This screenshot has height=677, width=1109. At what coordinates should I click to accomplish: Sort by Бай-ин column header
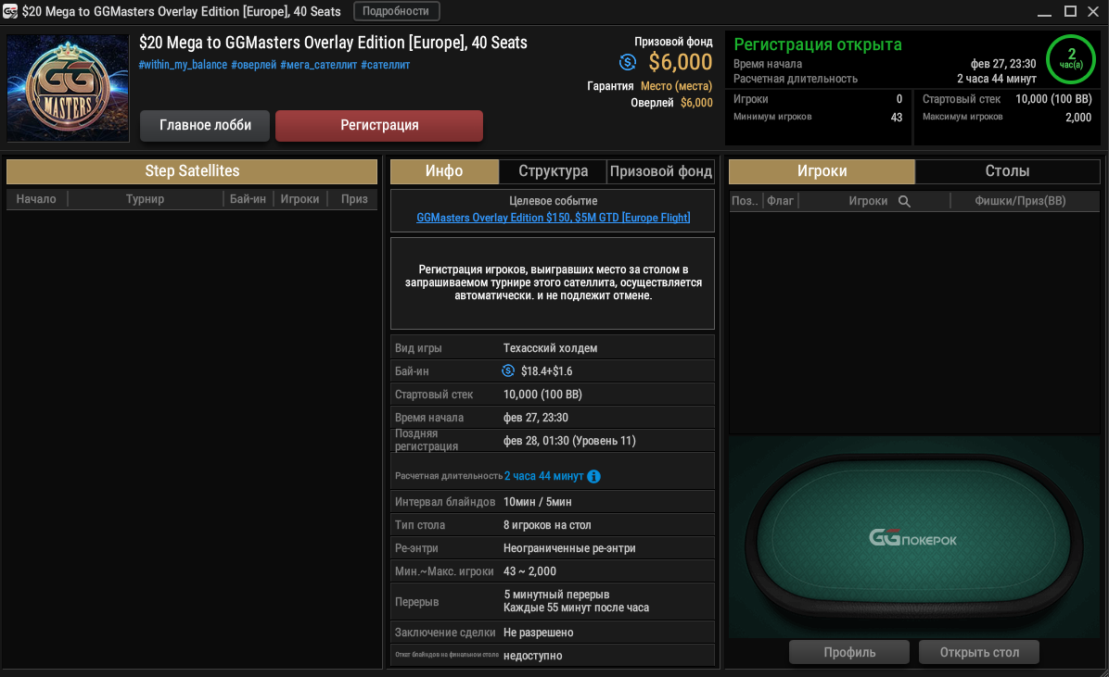click(x=248, y=199)
